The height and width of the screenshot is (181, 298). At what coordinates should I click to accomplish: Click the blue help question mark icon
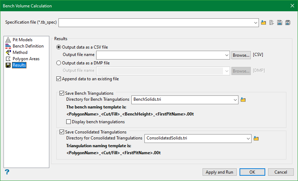click(x=7, y=172)
